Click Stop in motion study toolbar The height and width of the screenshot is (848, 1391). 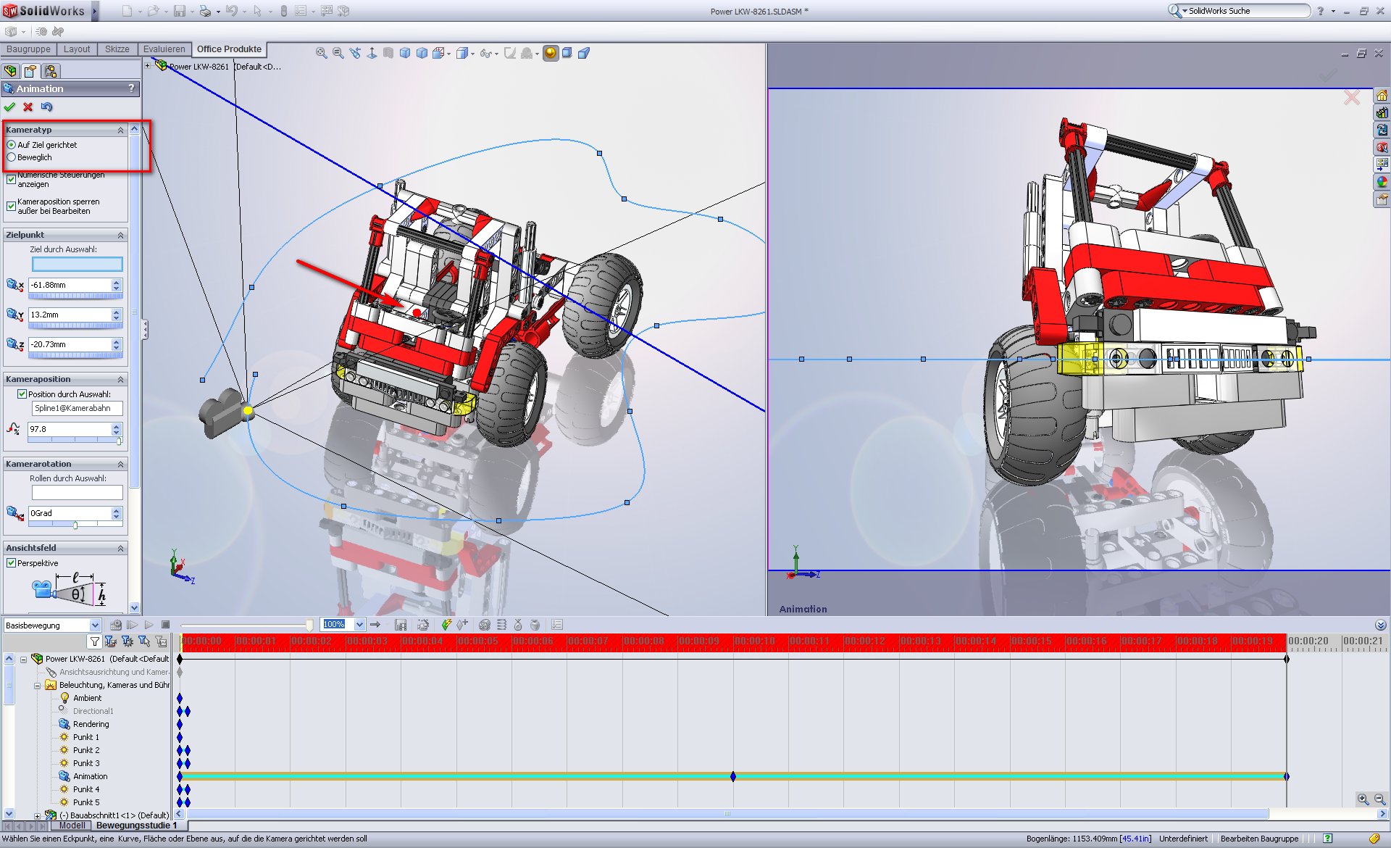click(165, 625)
